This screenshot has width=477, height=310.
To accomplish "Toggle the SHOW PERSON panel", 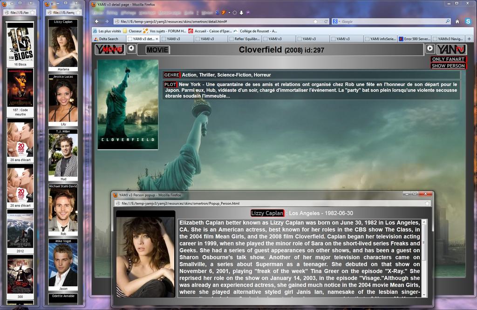I will coord(448,66).
